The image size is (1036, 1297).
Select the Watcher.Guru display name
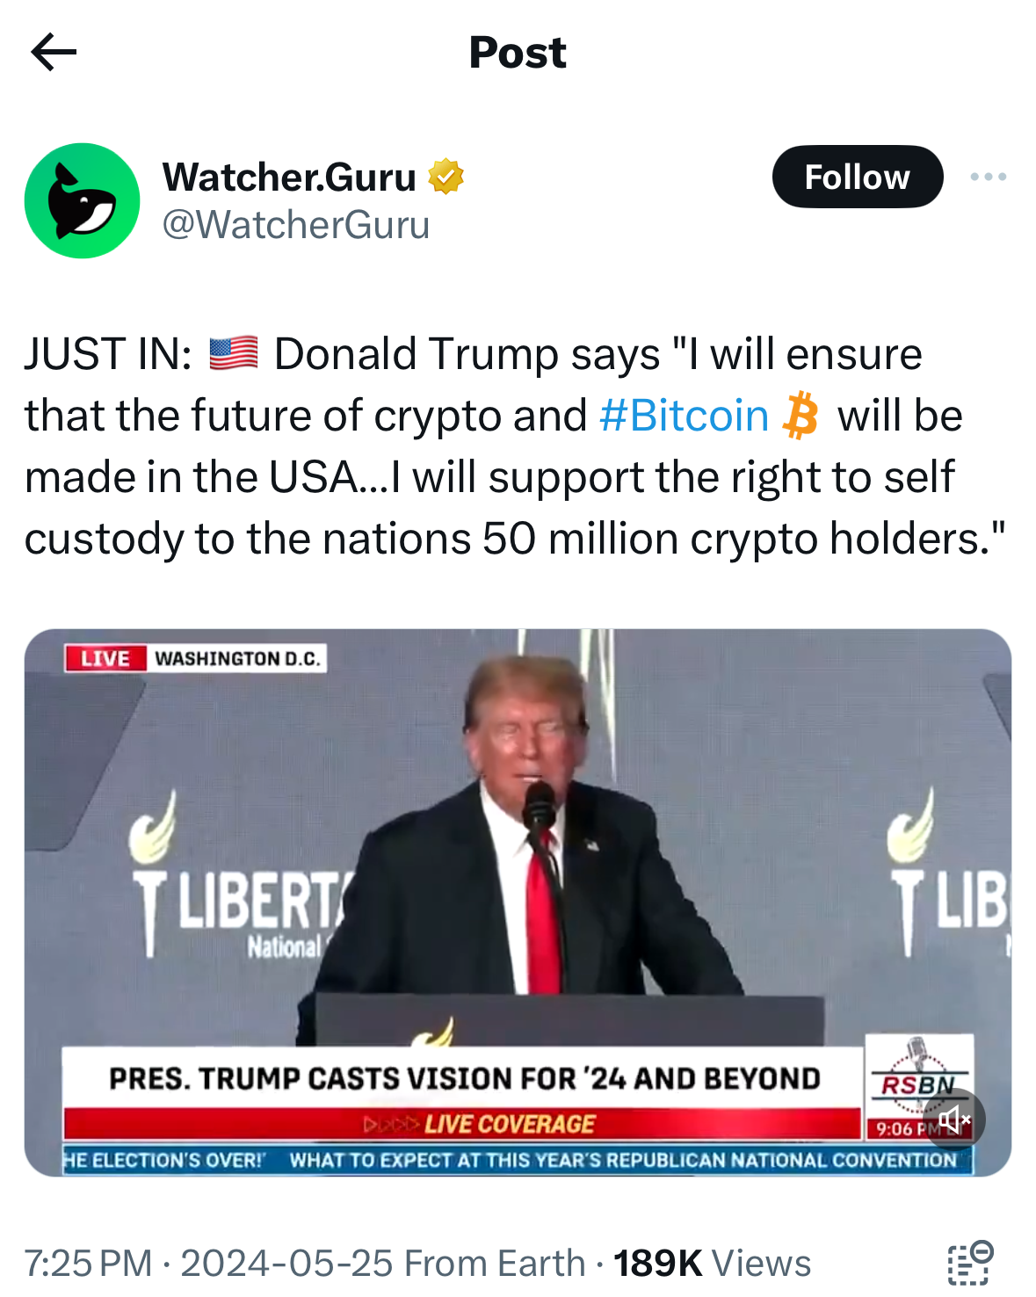289,177
